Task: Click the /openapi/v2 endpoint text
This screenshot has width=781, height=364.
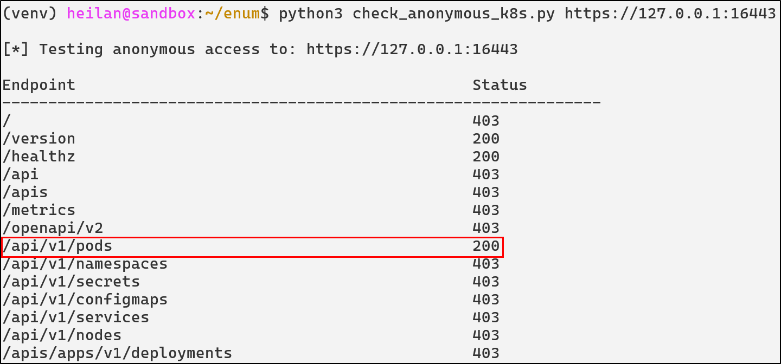Action: tap(53, 228)
